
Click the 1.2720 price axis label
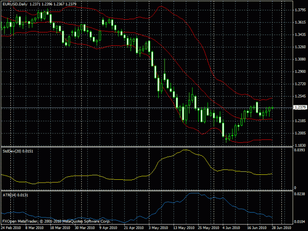300,84
